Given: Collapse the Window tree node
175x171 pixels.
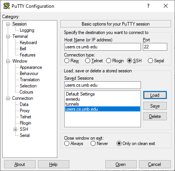Looking at the screenshot, I should pos(8,61).
